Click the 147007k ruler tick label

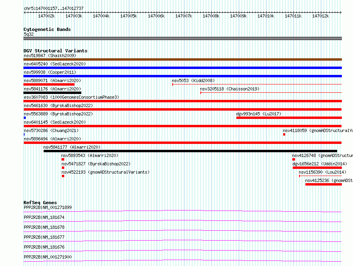click(x=184, y=16)
